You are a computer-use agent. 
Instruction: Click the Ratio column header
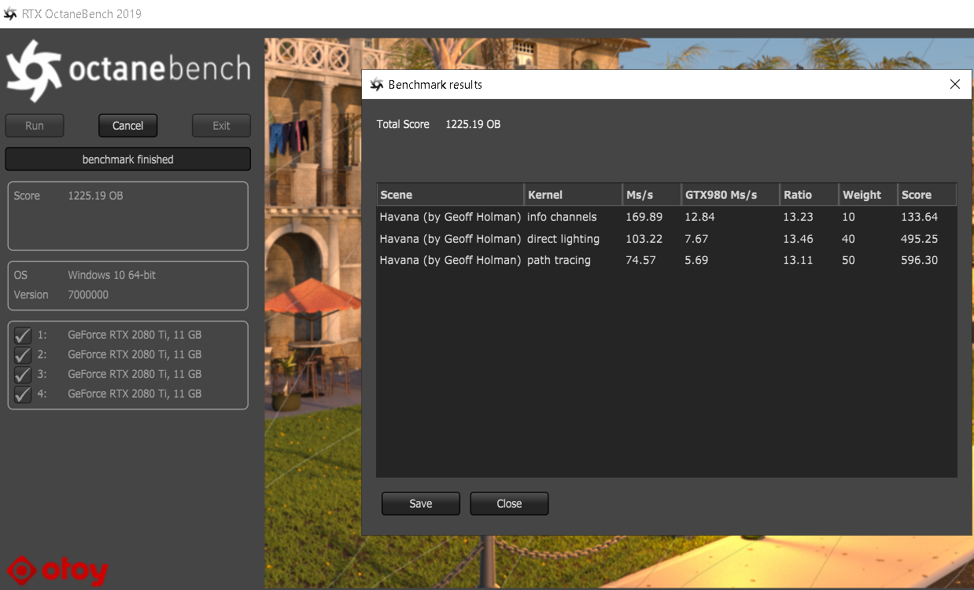809,195
